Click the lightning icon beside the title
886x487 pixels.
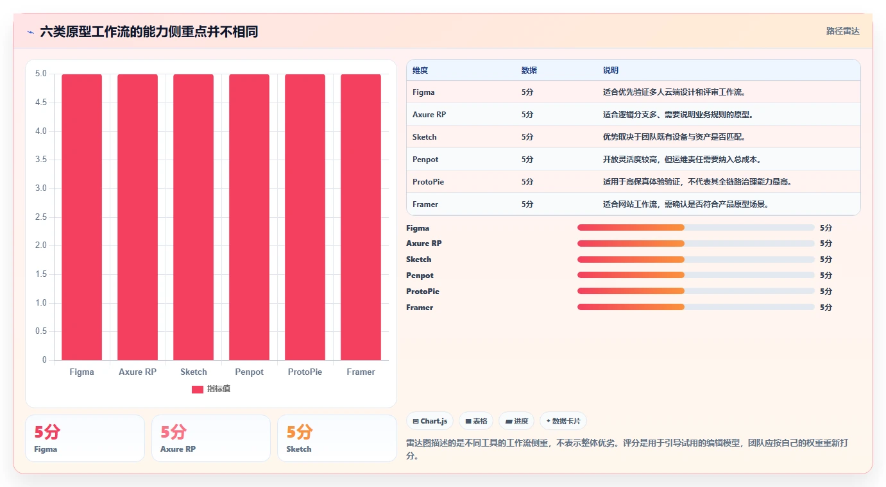pos(30,31)
